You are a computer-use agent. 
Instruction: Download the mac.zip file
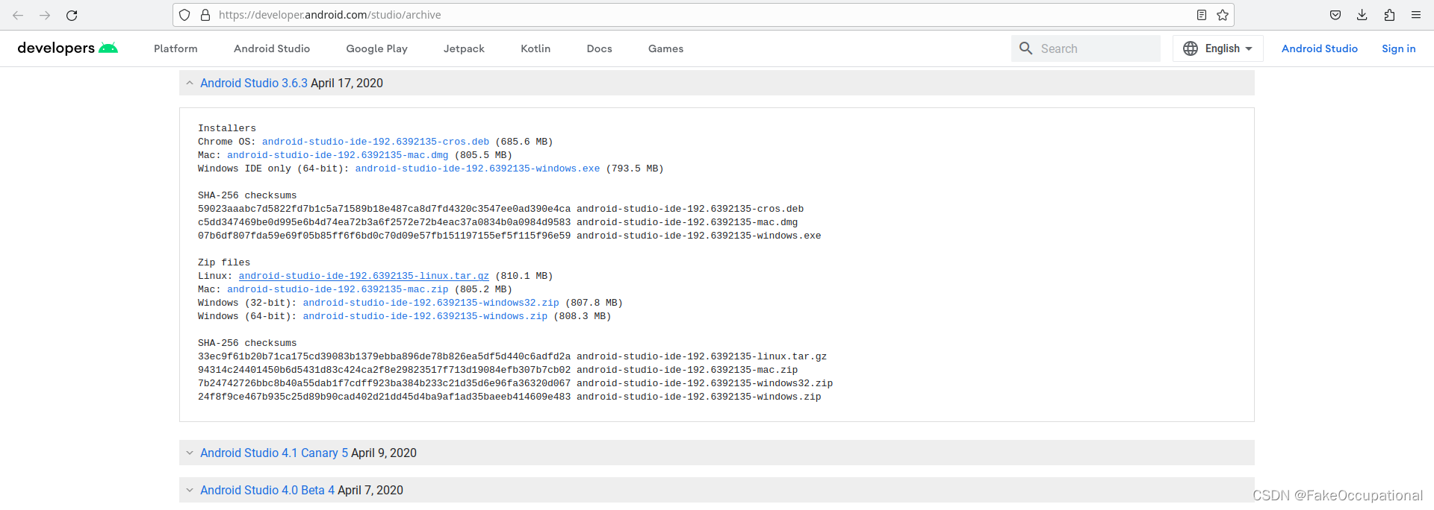click(338, 289)
